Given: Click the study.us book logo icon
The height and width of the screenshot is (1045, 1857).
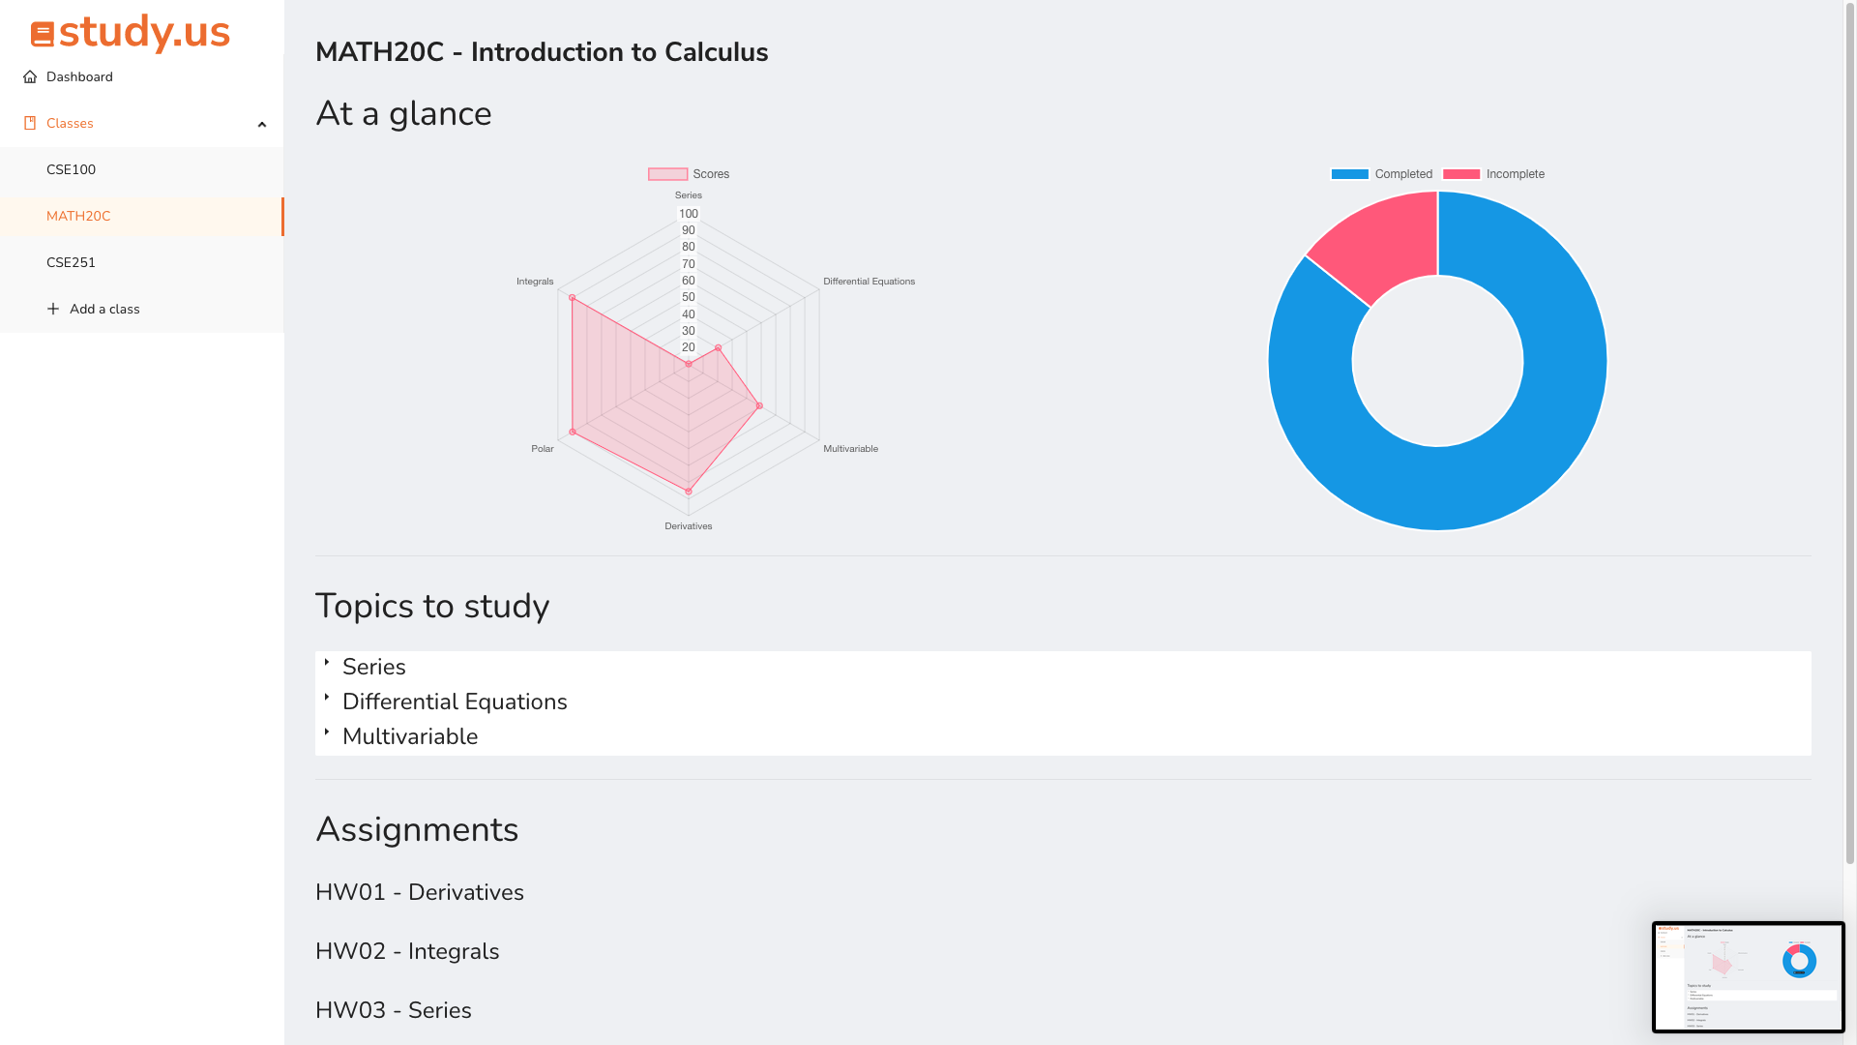Looking at the screenshot, I should point(42,35).
